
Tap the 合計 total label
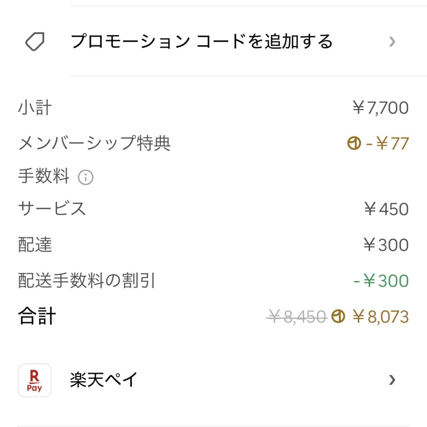[37, 316]
